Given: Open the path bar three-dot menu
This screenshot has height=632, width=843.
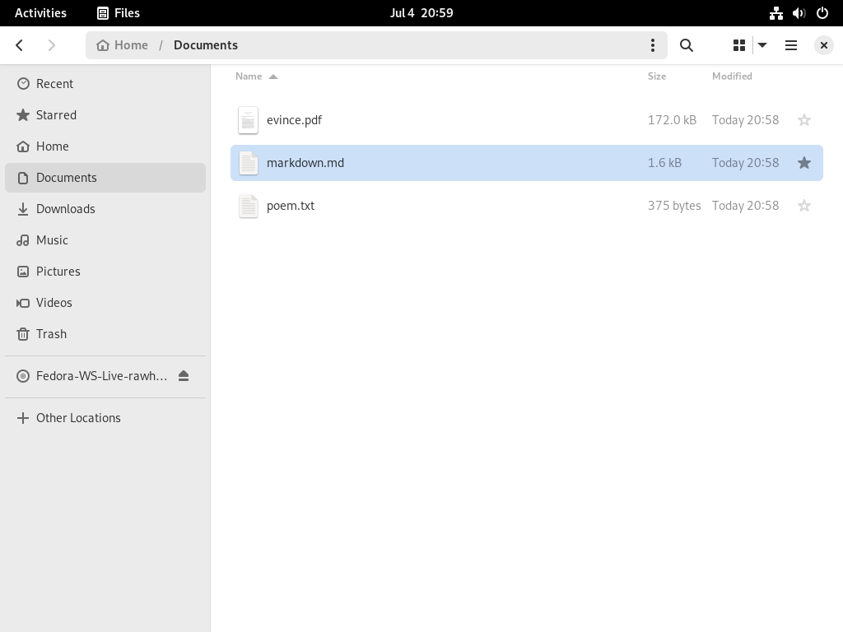Looking at the screenshot, I should click(653, 45).
